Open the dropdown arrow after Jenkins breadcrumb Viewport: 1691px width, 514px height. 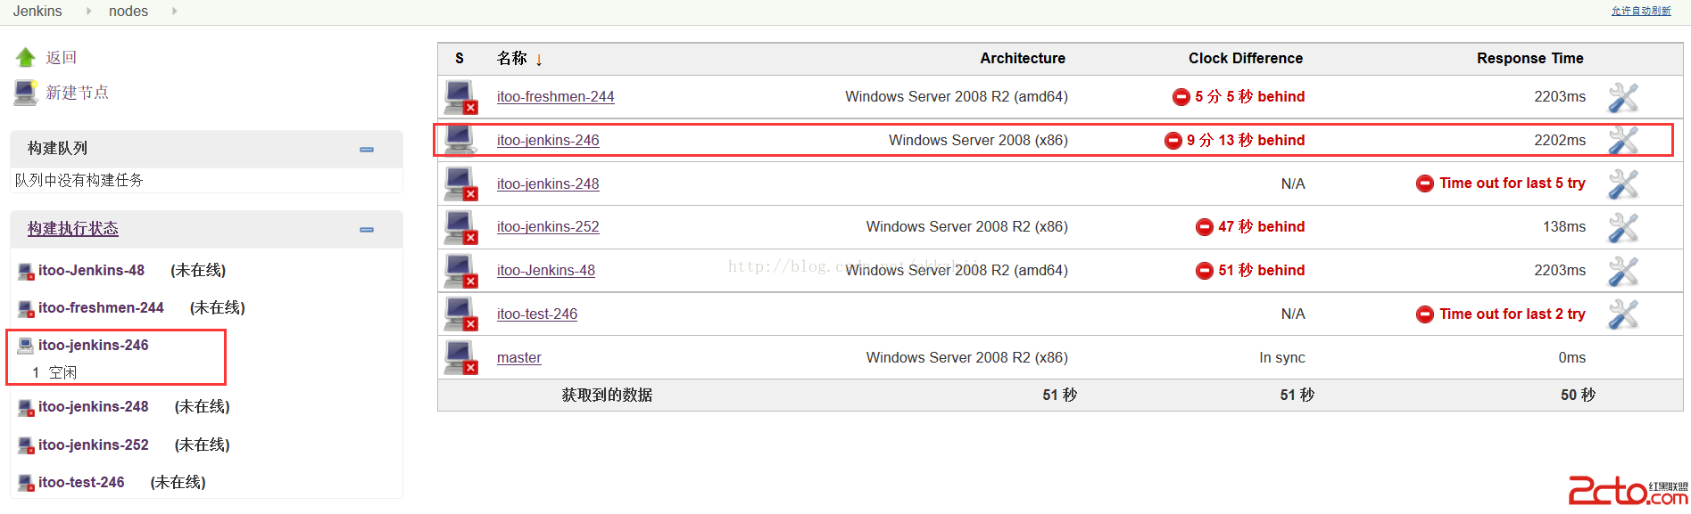coord(88,11)
